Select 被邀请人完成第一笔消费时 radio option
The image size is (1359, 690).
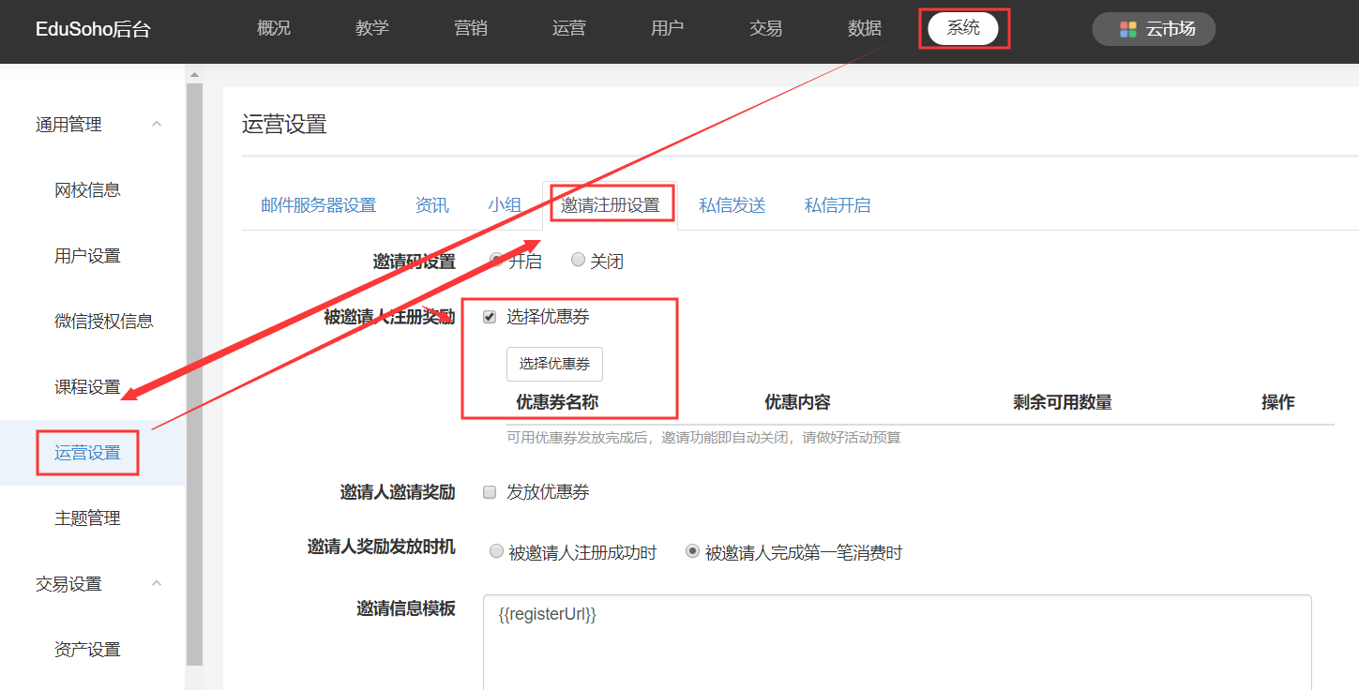(x=692, y=551)
